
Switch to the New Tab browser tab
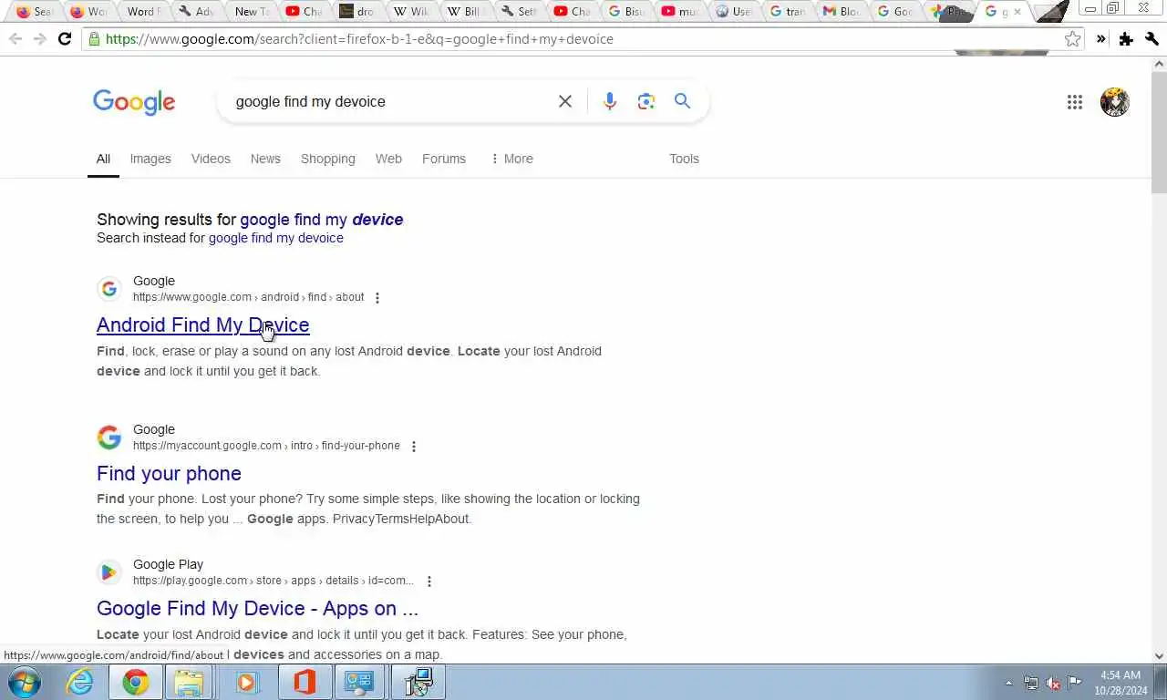[249, 11]
